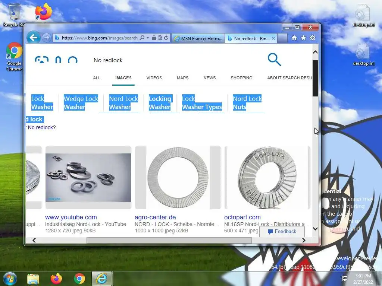Open the Windows Start menu orb
Viewport: 382px width, 286px height.
tap(10, 279)
